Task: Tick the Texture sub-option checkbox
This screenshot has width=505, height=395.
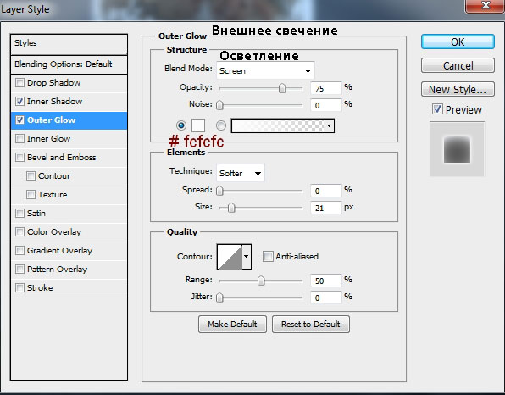Action: coord(31,195)
